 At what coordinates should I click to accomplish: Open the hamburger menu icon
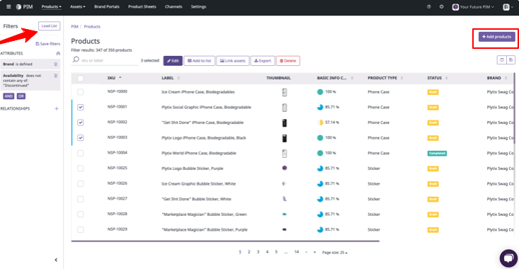[8, 6]
